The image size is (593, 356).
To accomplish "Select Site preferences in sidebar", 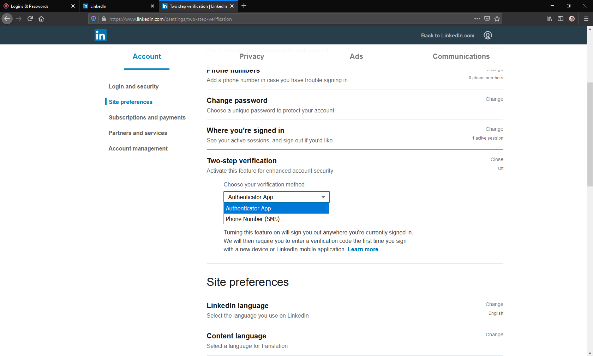I will [131, 102].
